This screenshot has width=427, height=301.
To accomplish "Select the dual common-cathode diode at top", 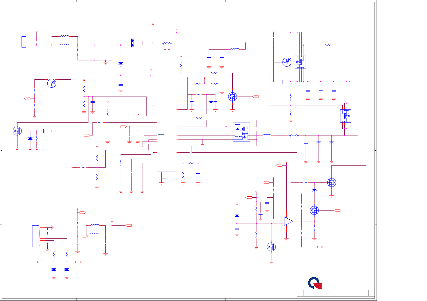I will coord(133,43).
